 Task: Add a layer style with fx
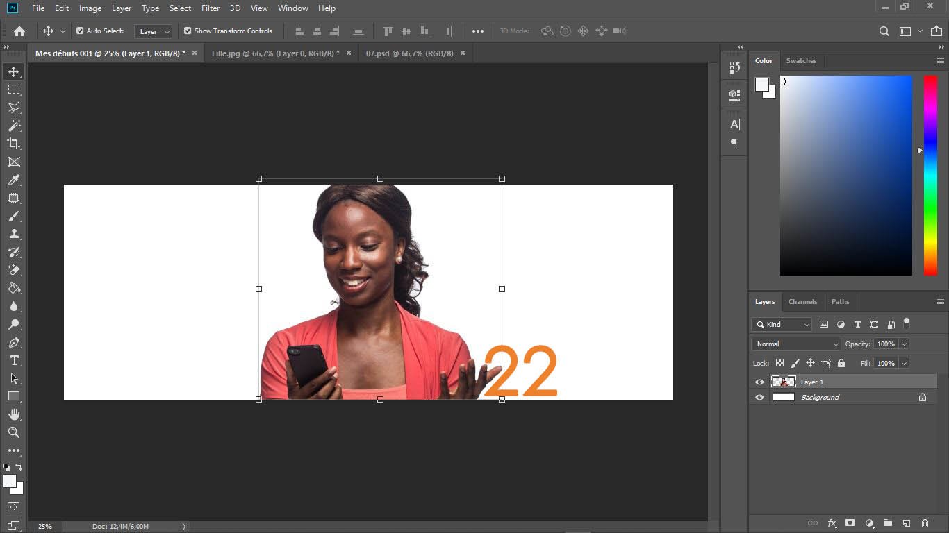point(832,523)
